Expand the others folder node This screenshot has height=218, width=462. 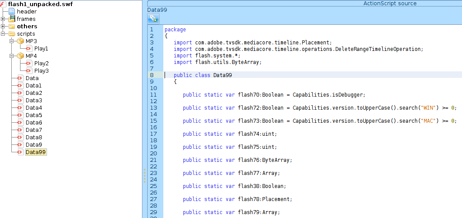pos(3,26)
